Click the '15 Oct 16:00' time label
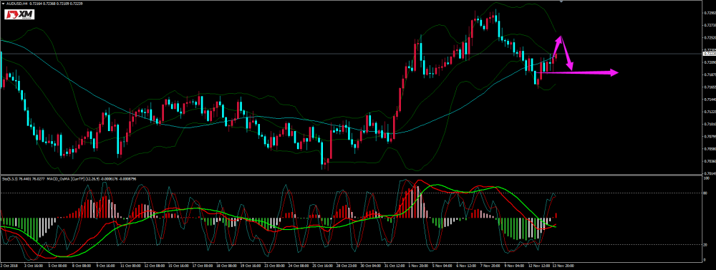The height and width of the screenshot is (270, 716). coord(178,266)
